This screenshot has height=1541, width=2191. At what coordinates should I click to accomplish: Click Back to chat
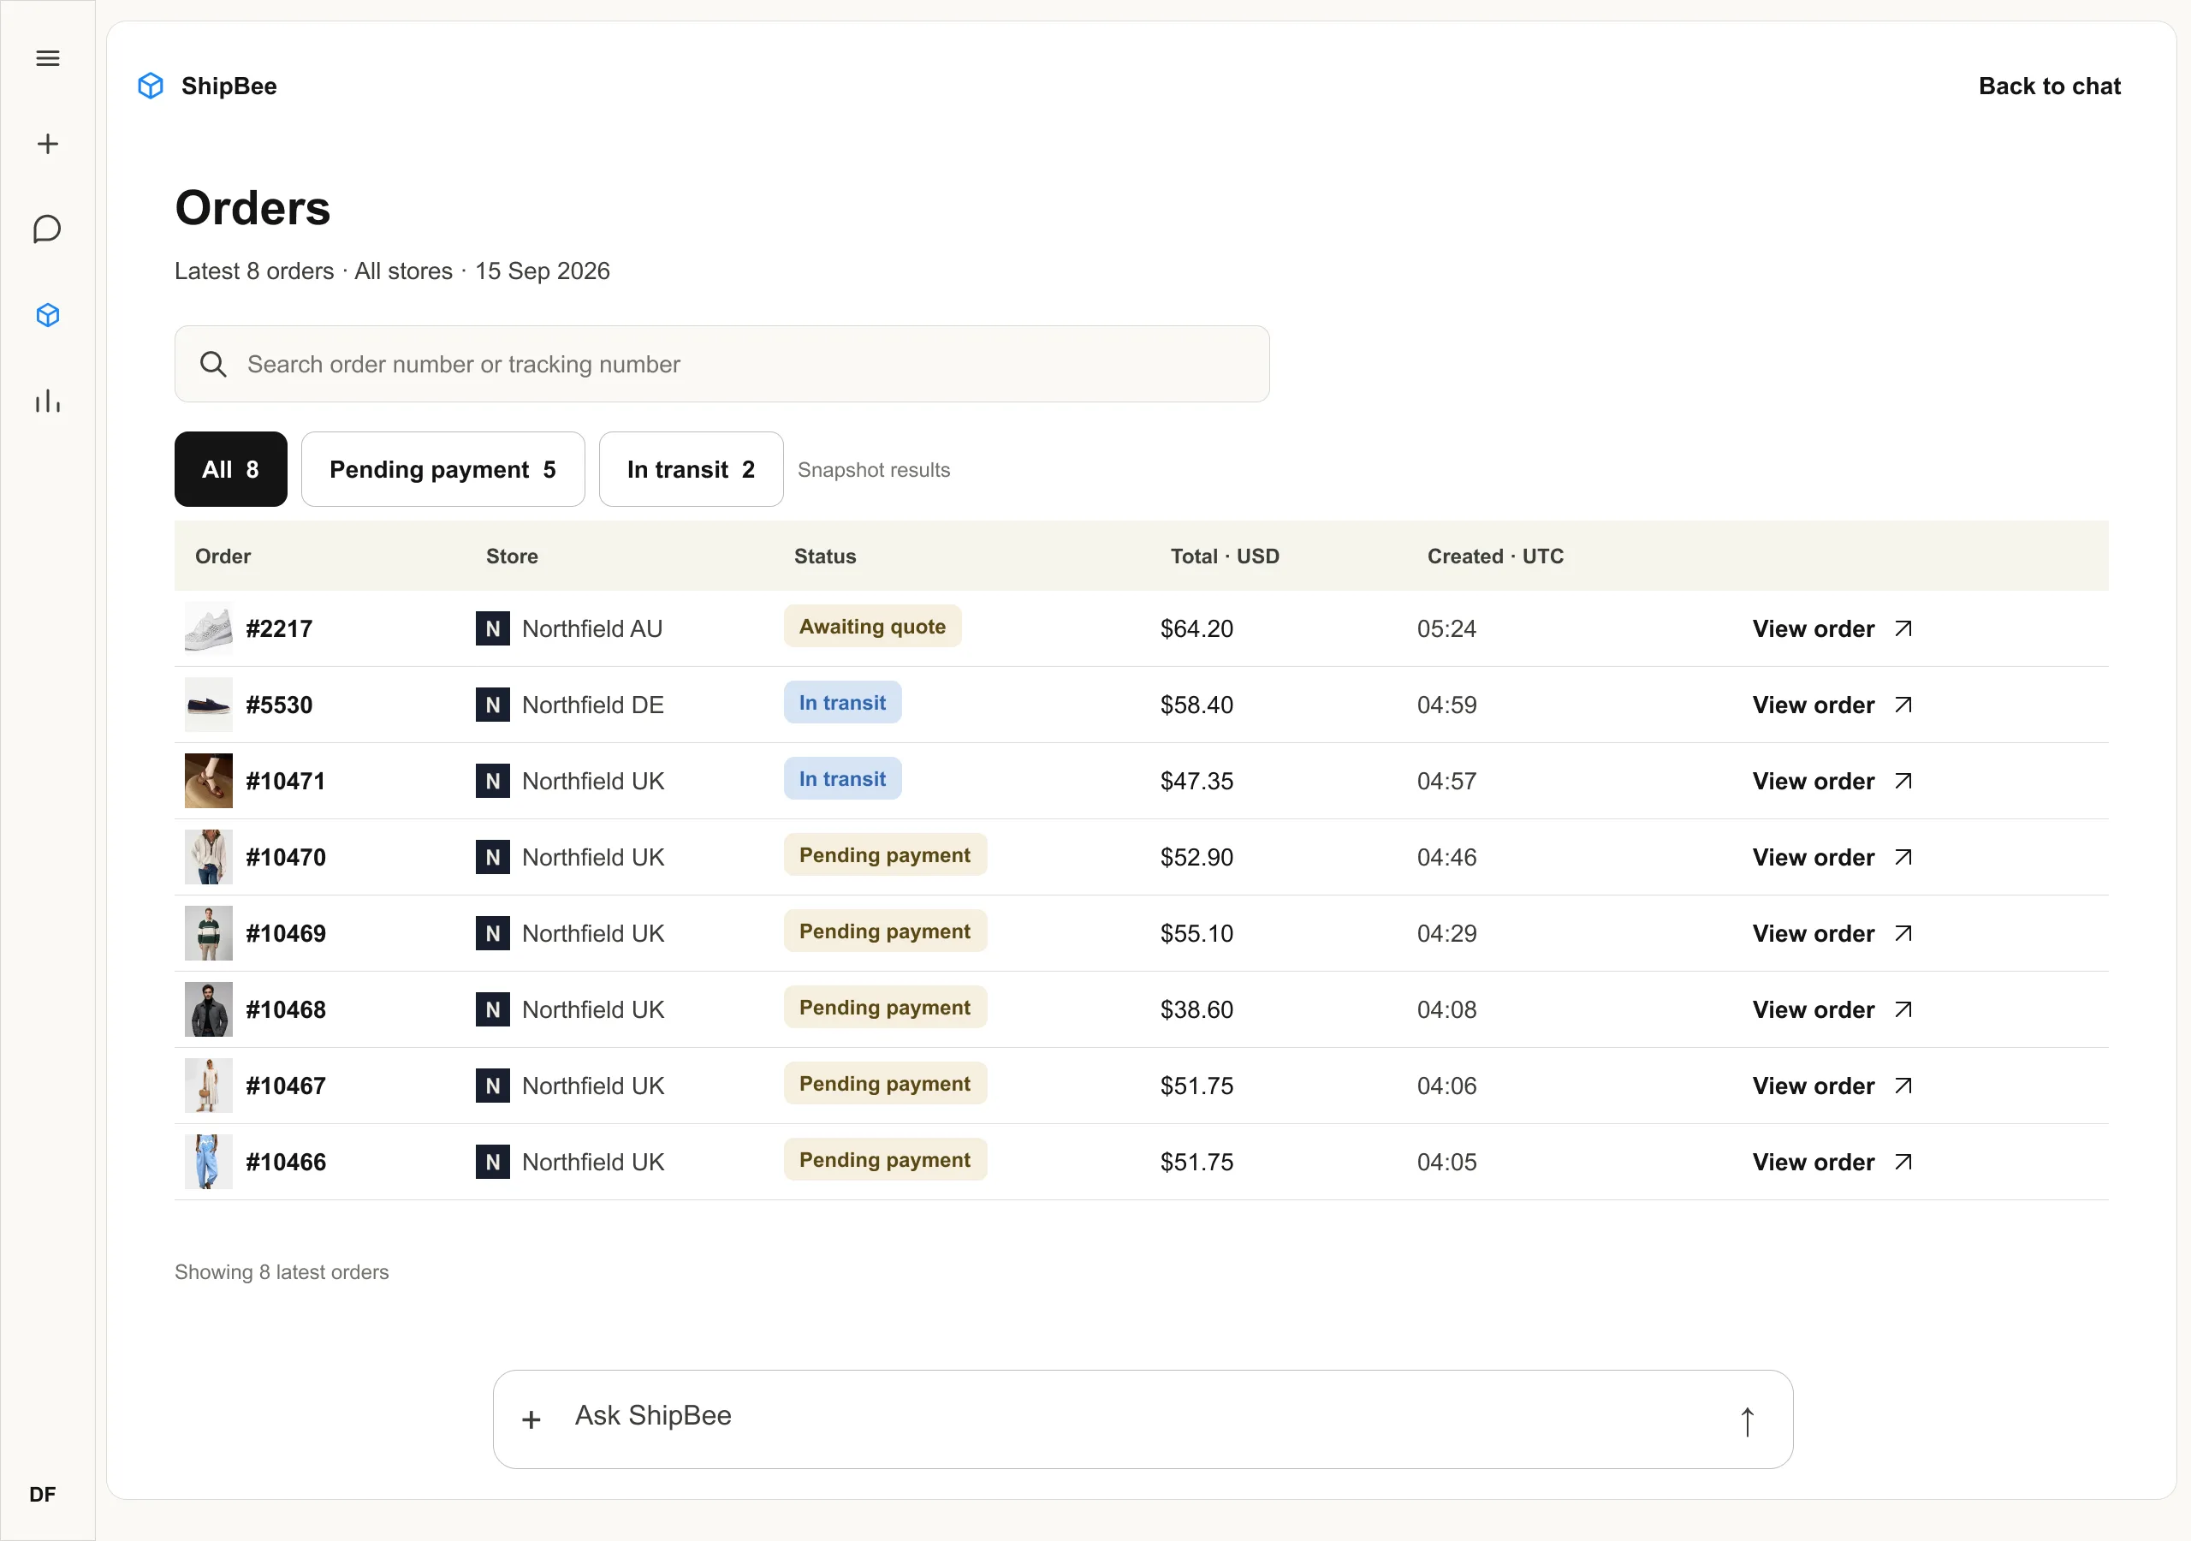[2050, 86]
